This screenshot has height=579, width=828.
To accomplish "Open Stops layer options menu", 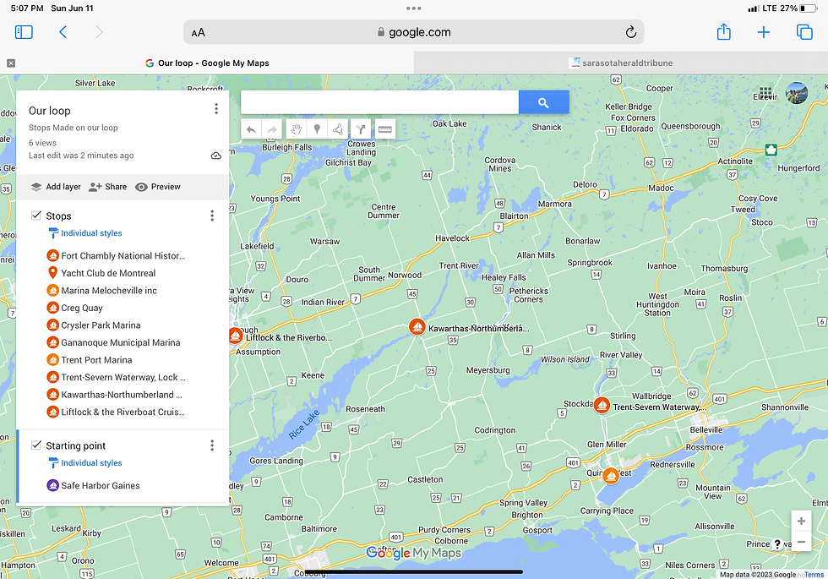I will point(212,216).
